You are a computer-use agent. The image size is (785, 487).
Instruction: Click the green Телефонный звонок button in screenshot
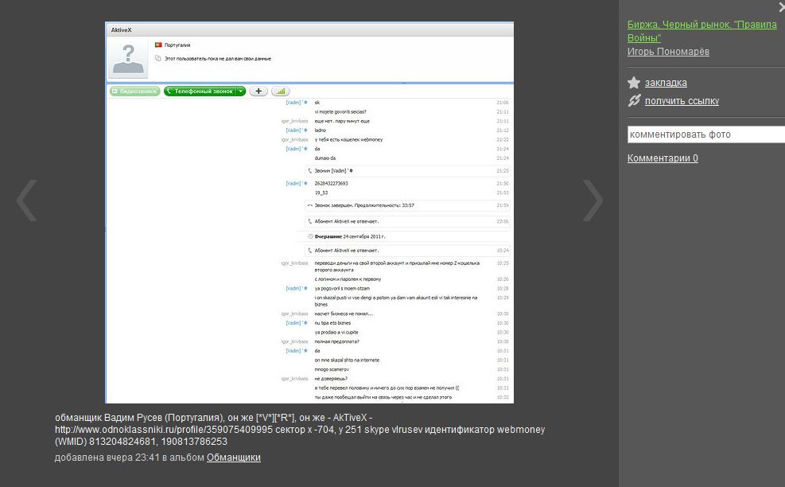[x=200, y=92]
